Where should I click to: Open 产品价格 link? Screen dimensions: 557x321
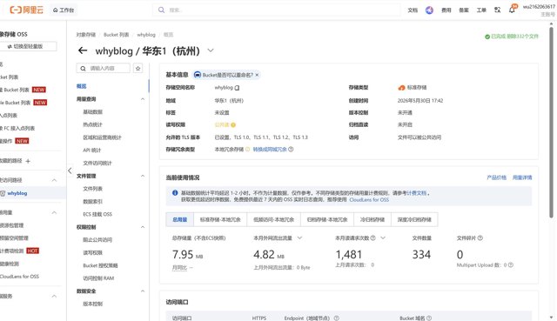click(x=496, y=177)
